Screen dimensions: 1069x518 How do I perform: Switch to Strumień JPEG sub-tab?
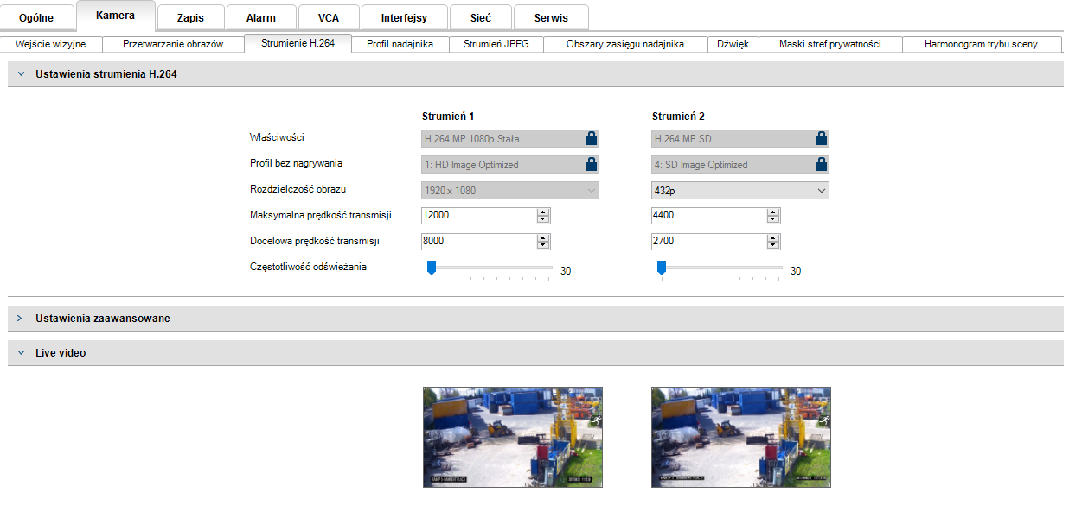496,44
